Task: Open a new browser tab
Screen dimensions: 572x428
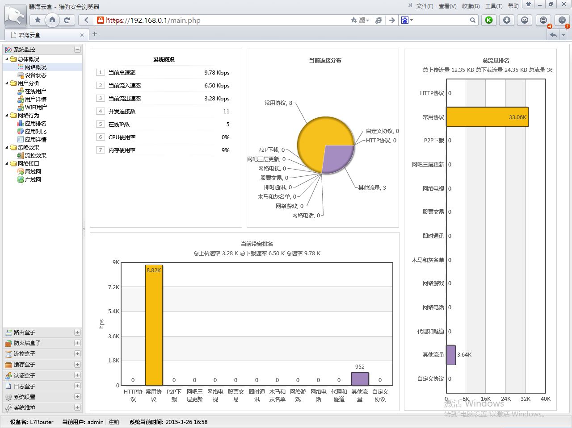Action: (94, 34)
